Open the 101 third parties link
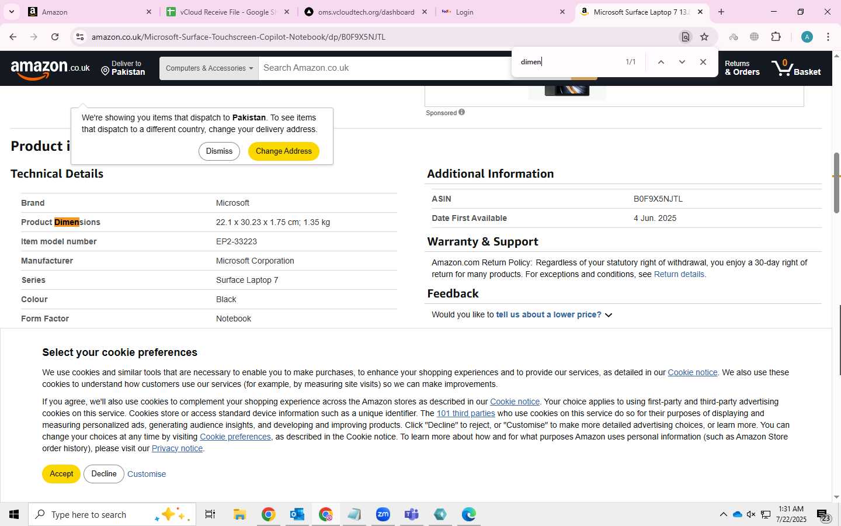841x526 pixels. (465, 413)
